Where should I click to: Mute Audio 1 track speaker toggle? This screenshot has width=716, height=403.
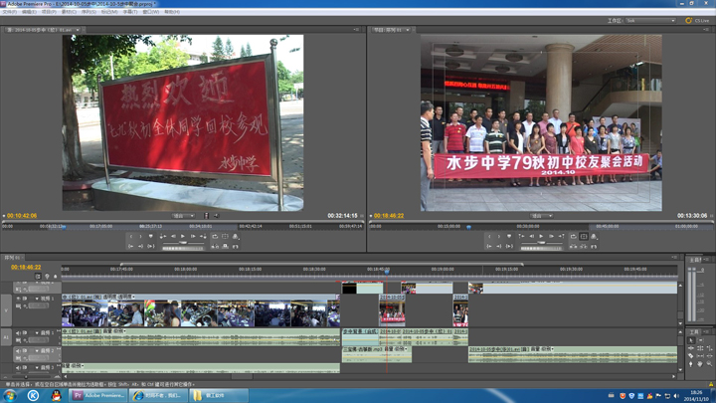18,333
